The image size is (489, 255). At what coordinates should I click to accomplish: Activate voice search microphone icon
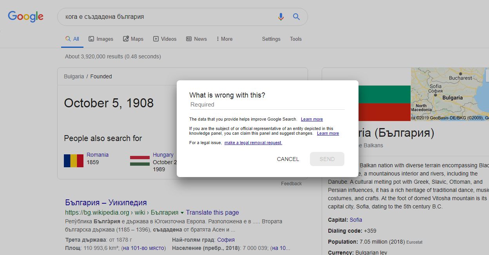pyautogui.click(x=281, y=17)
